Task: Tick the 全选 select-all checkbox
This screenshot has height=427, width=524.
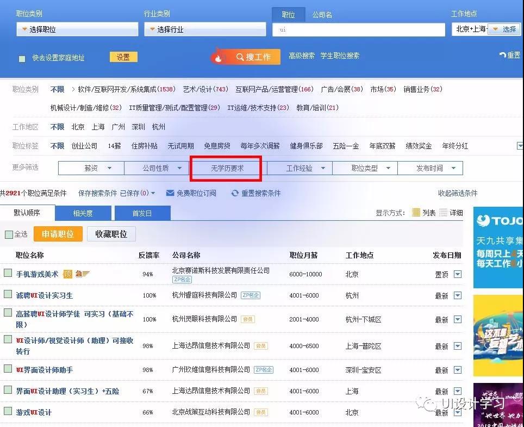Action: coord(9,234)
